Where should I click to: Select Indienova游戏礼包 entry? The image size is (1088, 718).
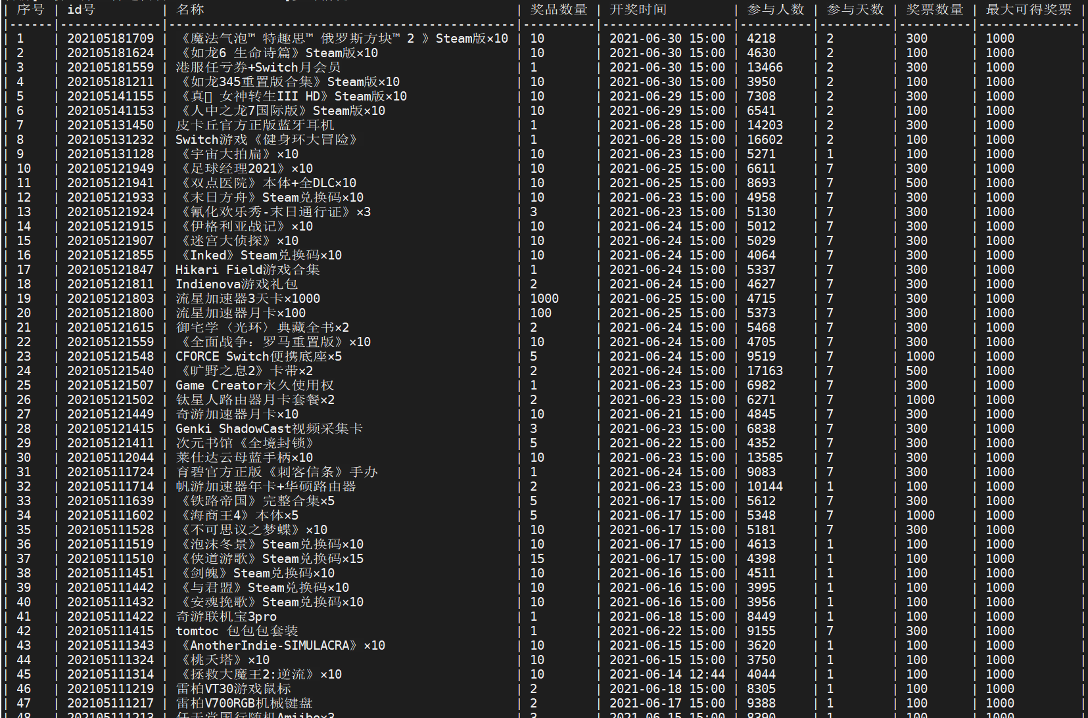pyautogui.click(x=237, y=284)
